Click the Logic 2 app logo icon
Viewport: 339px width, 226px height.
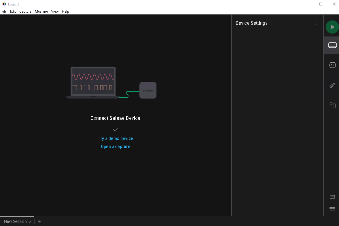pos(4,4)
